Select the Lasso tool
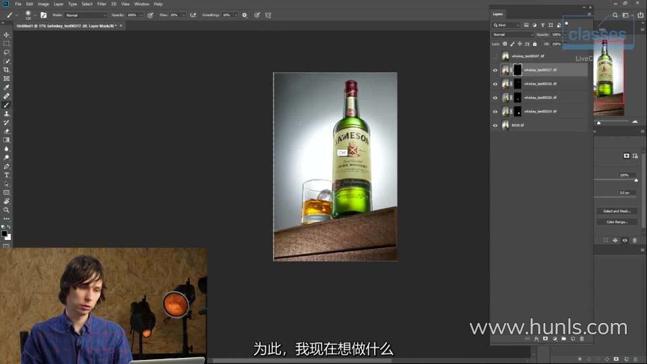Viewport: 647px width, 364px height. pyautogui.click(x=6, y=53)
